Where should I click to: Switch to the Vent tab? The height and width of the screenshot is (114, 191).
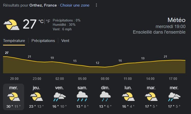click(x=65, y=41)
